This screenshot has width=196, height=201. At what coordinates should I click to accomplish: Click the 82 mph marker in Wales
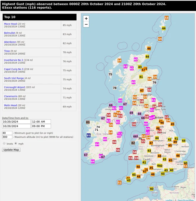pyautogui.click(x=133, y=143)
